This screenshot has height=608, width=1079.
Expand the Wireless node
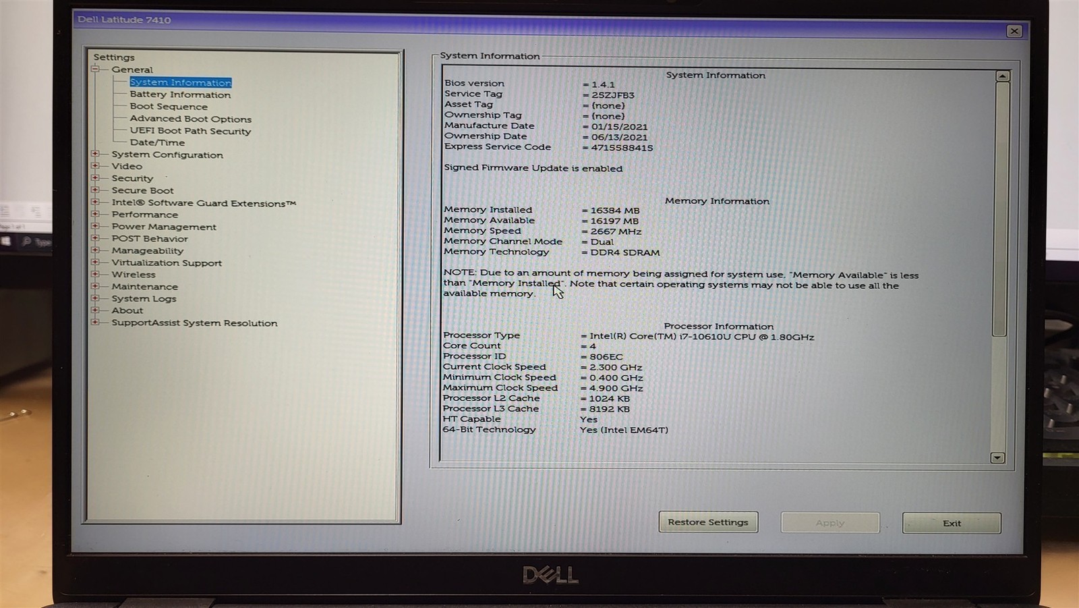click(x=95, y=274)
